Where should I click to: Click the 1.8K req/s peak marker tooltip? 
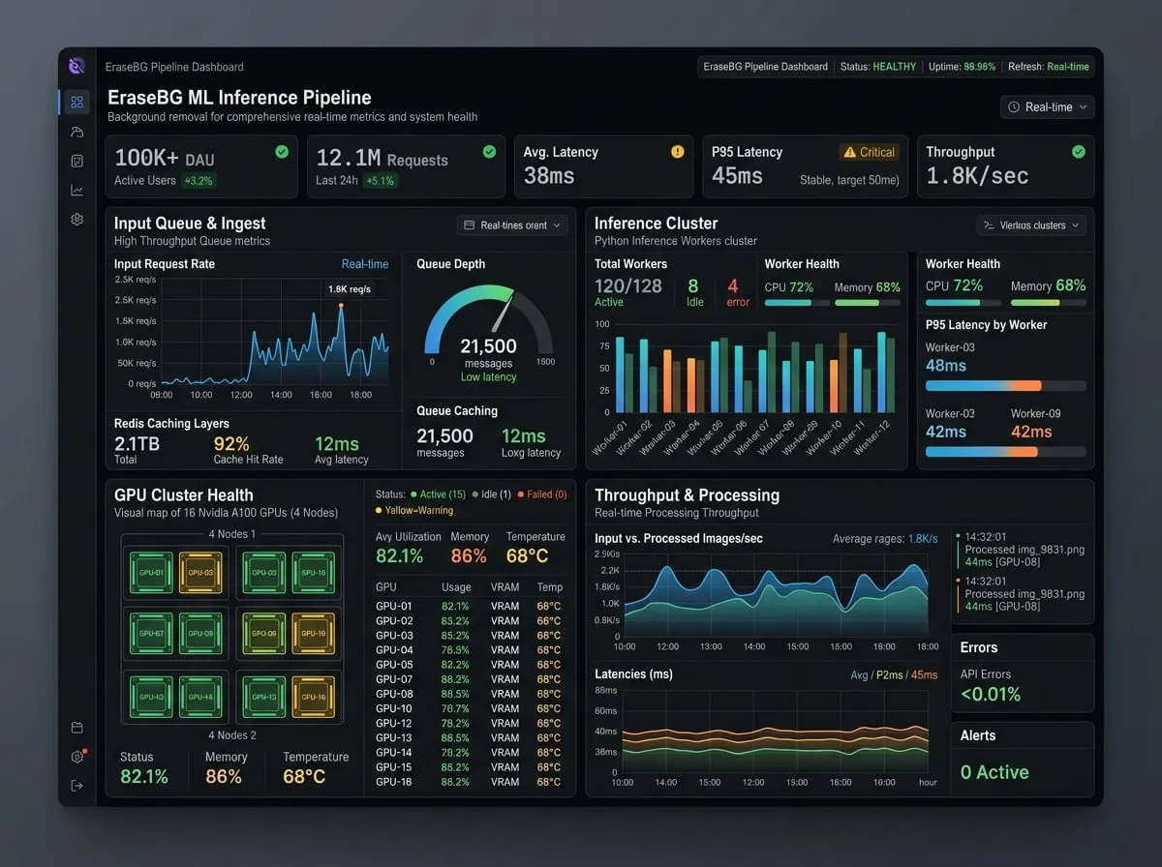click(350, 289)
